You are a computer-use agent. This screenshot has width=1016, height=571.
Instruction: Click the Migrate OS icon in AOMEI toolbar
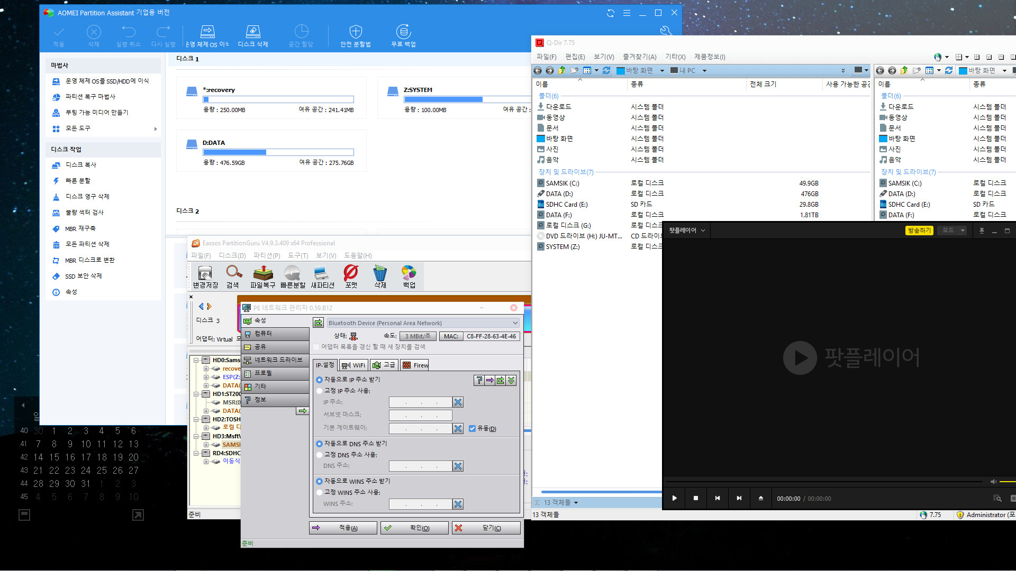207,31
